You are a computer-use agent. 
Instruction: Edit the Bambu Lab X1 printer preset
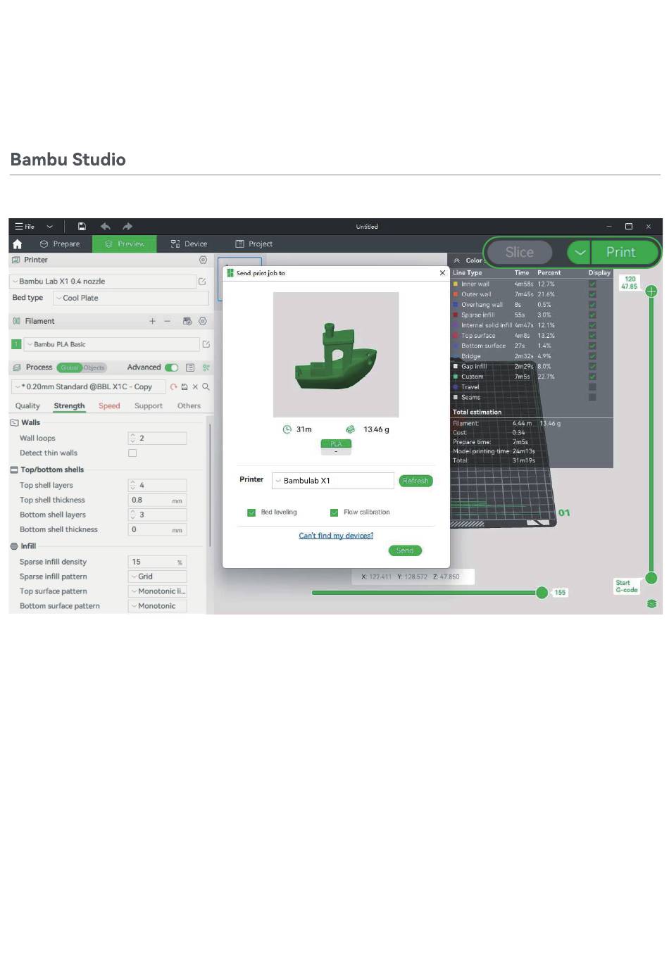[x=202, y=282]
